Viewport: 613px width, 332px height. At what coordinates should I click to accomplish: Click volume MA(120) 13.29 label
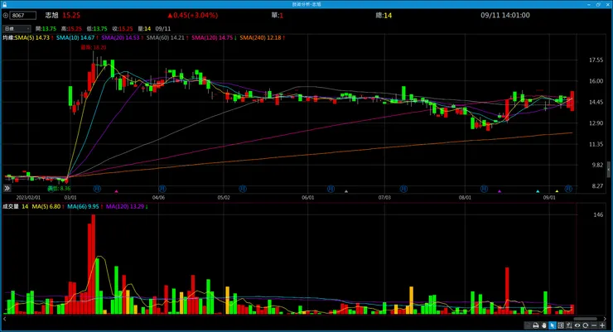127,207
